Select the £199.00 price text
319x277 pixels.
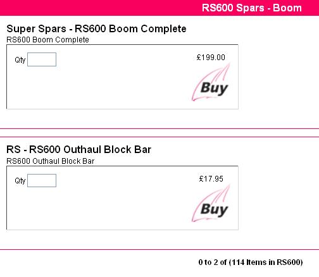coord(211,58)
